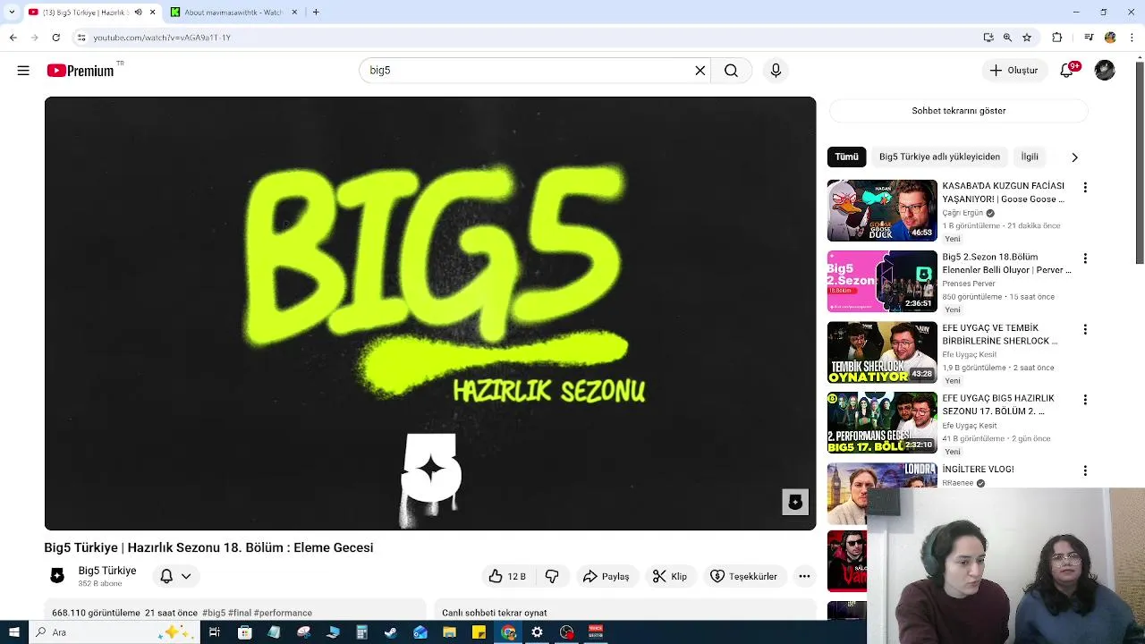The image size is (1145, 644).
Task: Select the Tümü filter chip
Action: 846,157
